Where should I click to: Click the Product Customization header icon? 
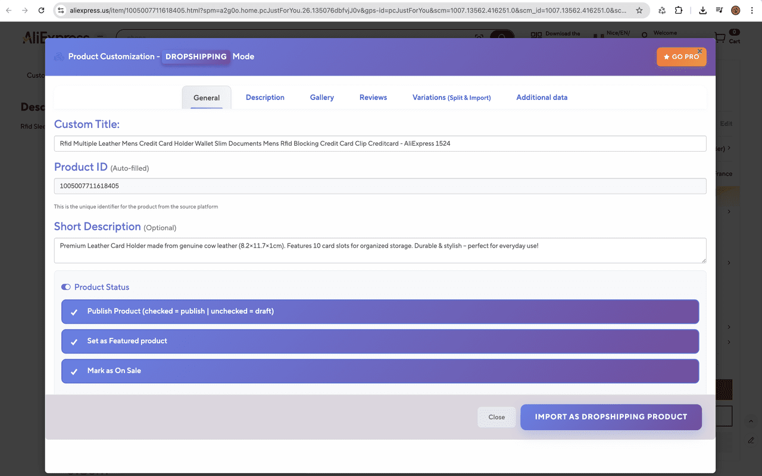click(59, 57)
